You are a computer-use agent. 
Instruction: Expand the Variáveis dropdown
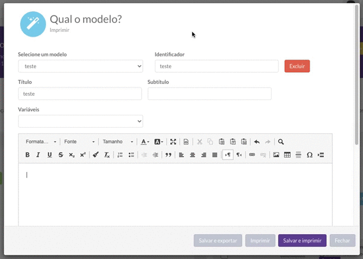point(80,121)
